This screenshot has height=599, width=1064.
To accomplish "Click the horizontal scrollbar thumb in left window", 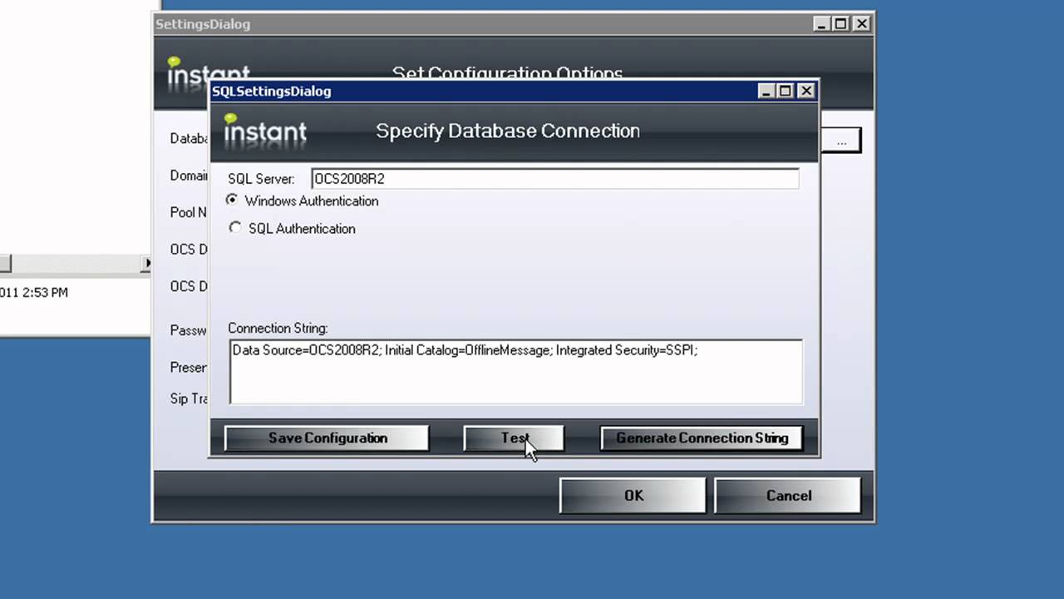I will tap(5, 264).
